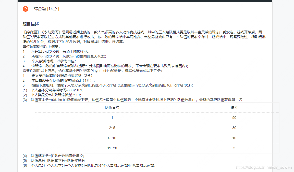This screenshot has width=294, height=172.
Task: Select the 6~10 rank row
Action: 112,138
